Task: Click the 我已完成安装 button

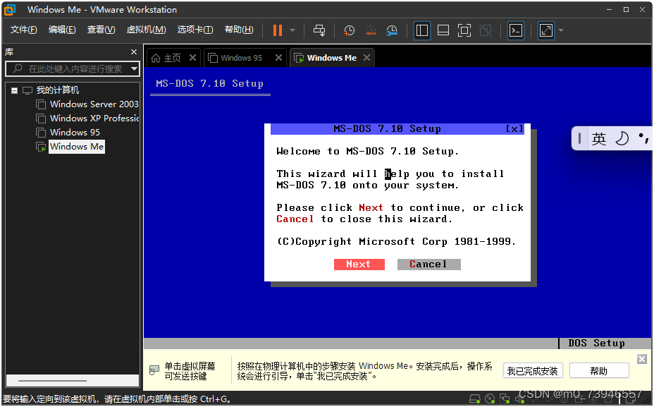Action: point(533,371)
